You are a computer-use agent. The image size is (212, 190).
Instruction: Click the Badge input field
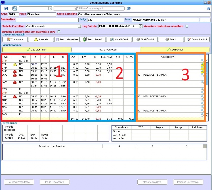105,20
